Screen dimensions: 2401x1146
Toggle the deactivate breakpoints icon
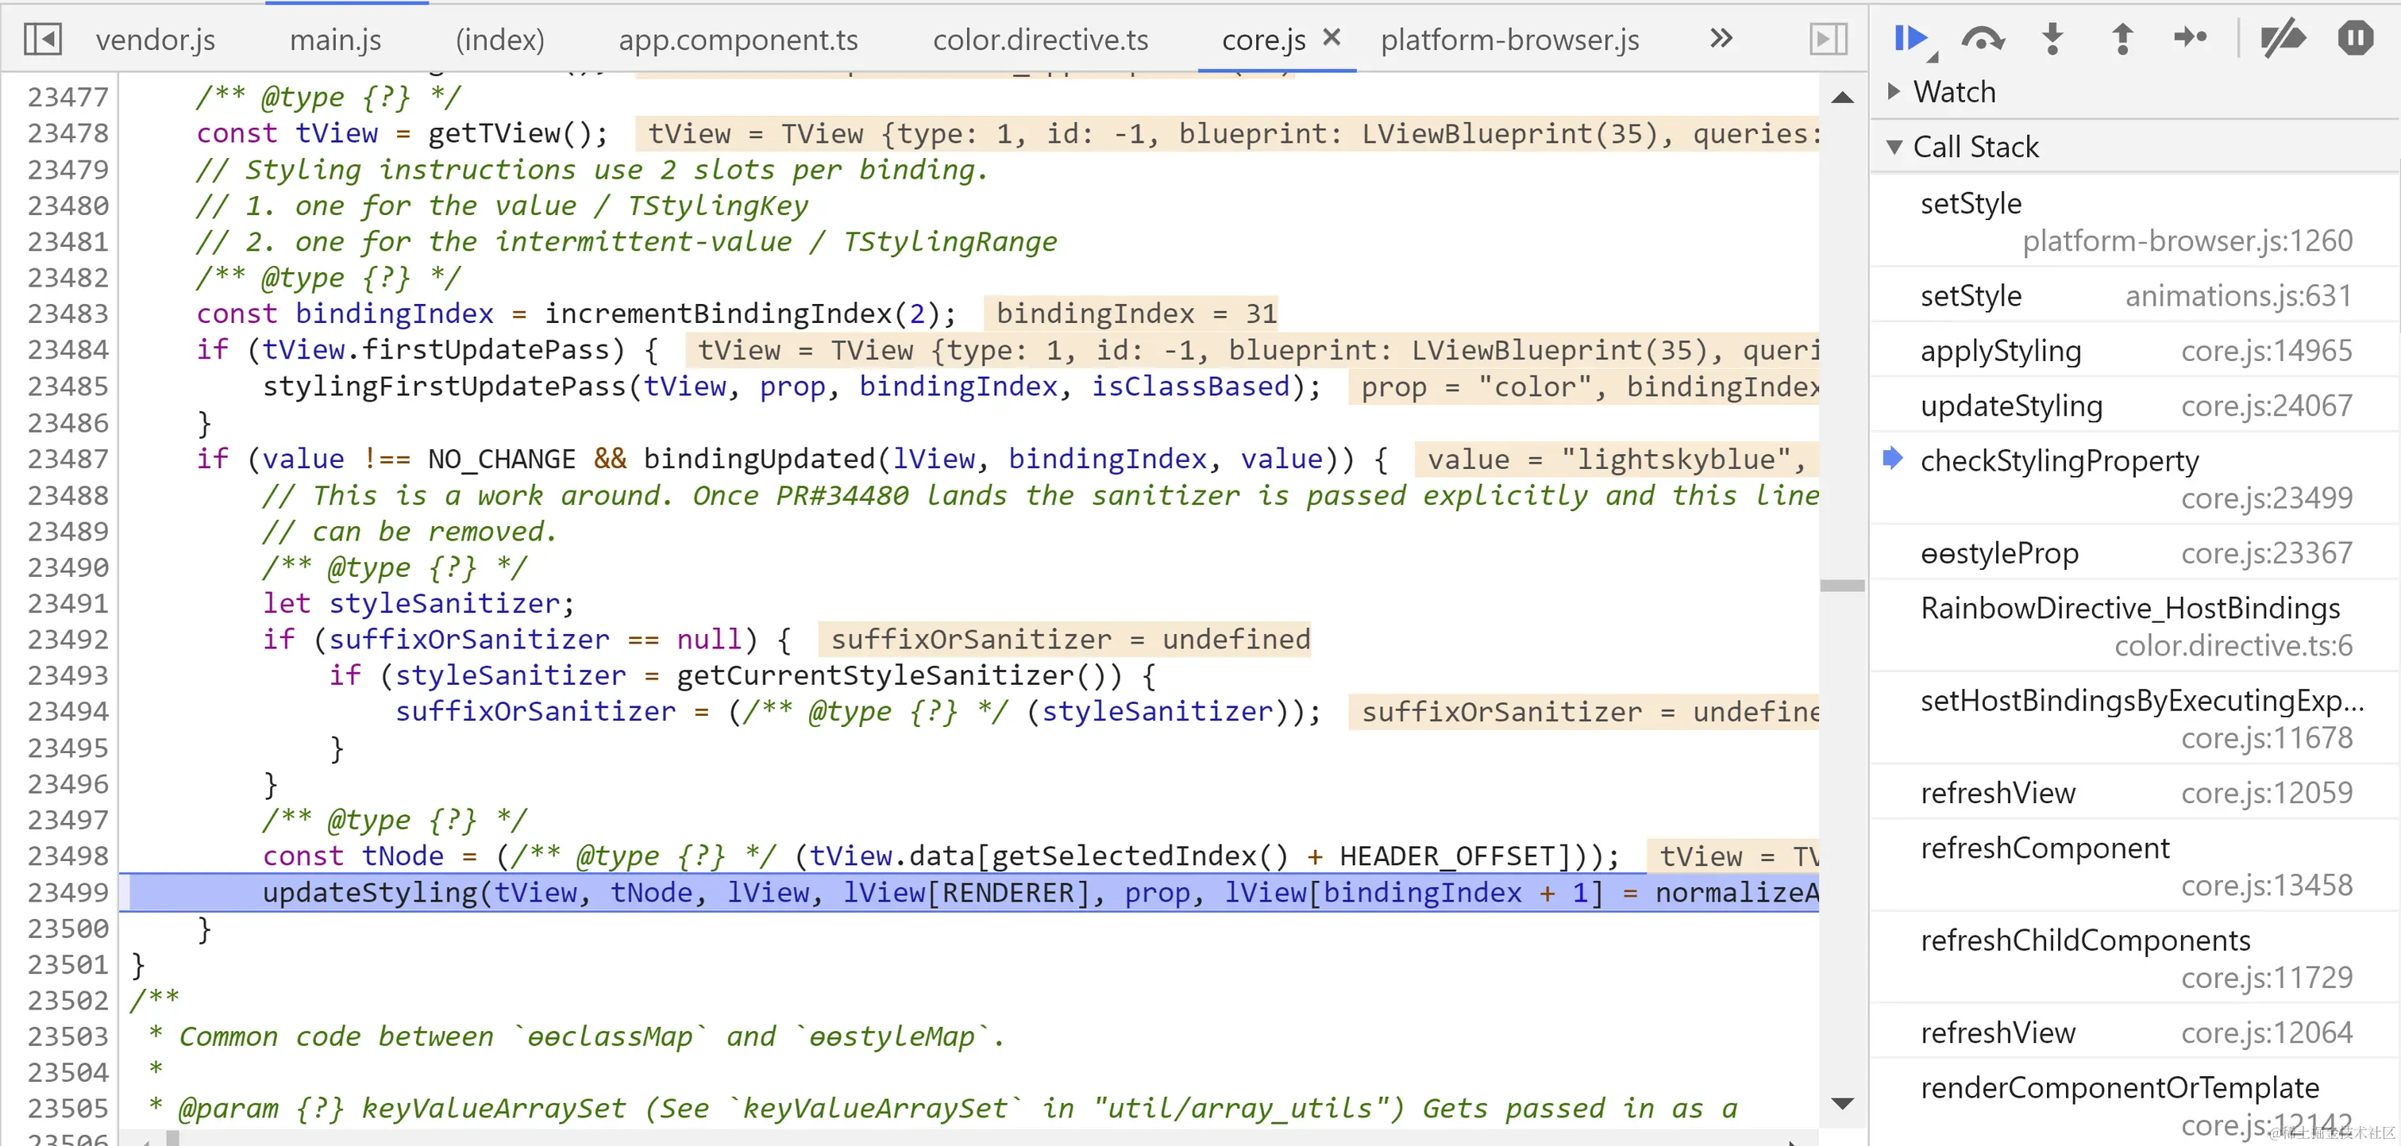pyautogui.click(x=2282, y=38)
